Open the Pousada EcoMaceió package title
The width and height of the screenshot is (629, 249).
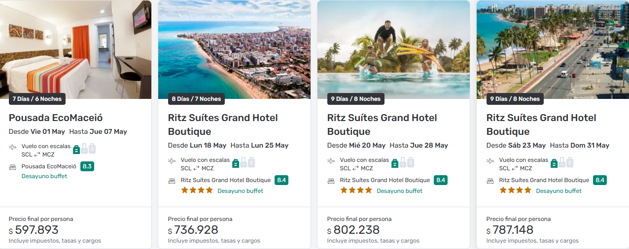(56, 118)
